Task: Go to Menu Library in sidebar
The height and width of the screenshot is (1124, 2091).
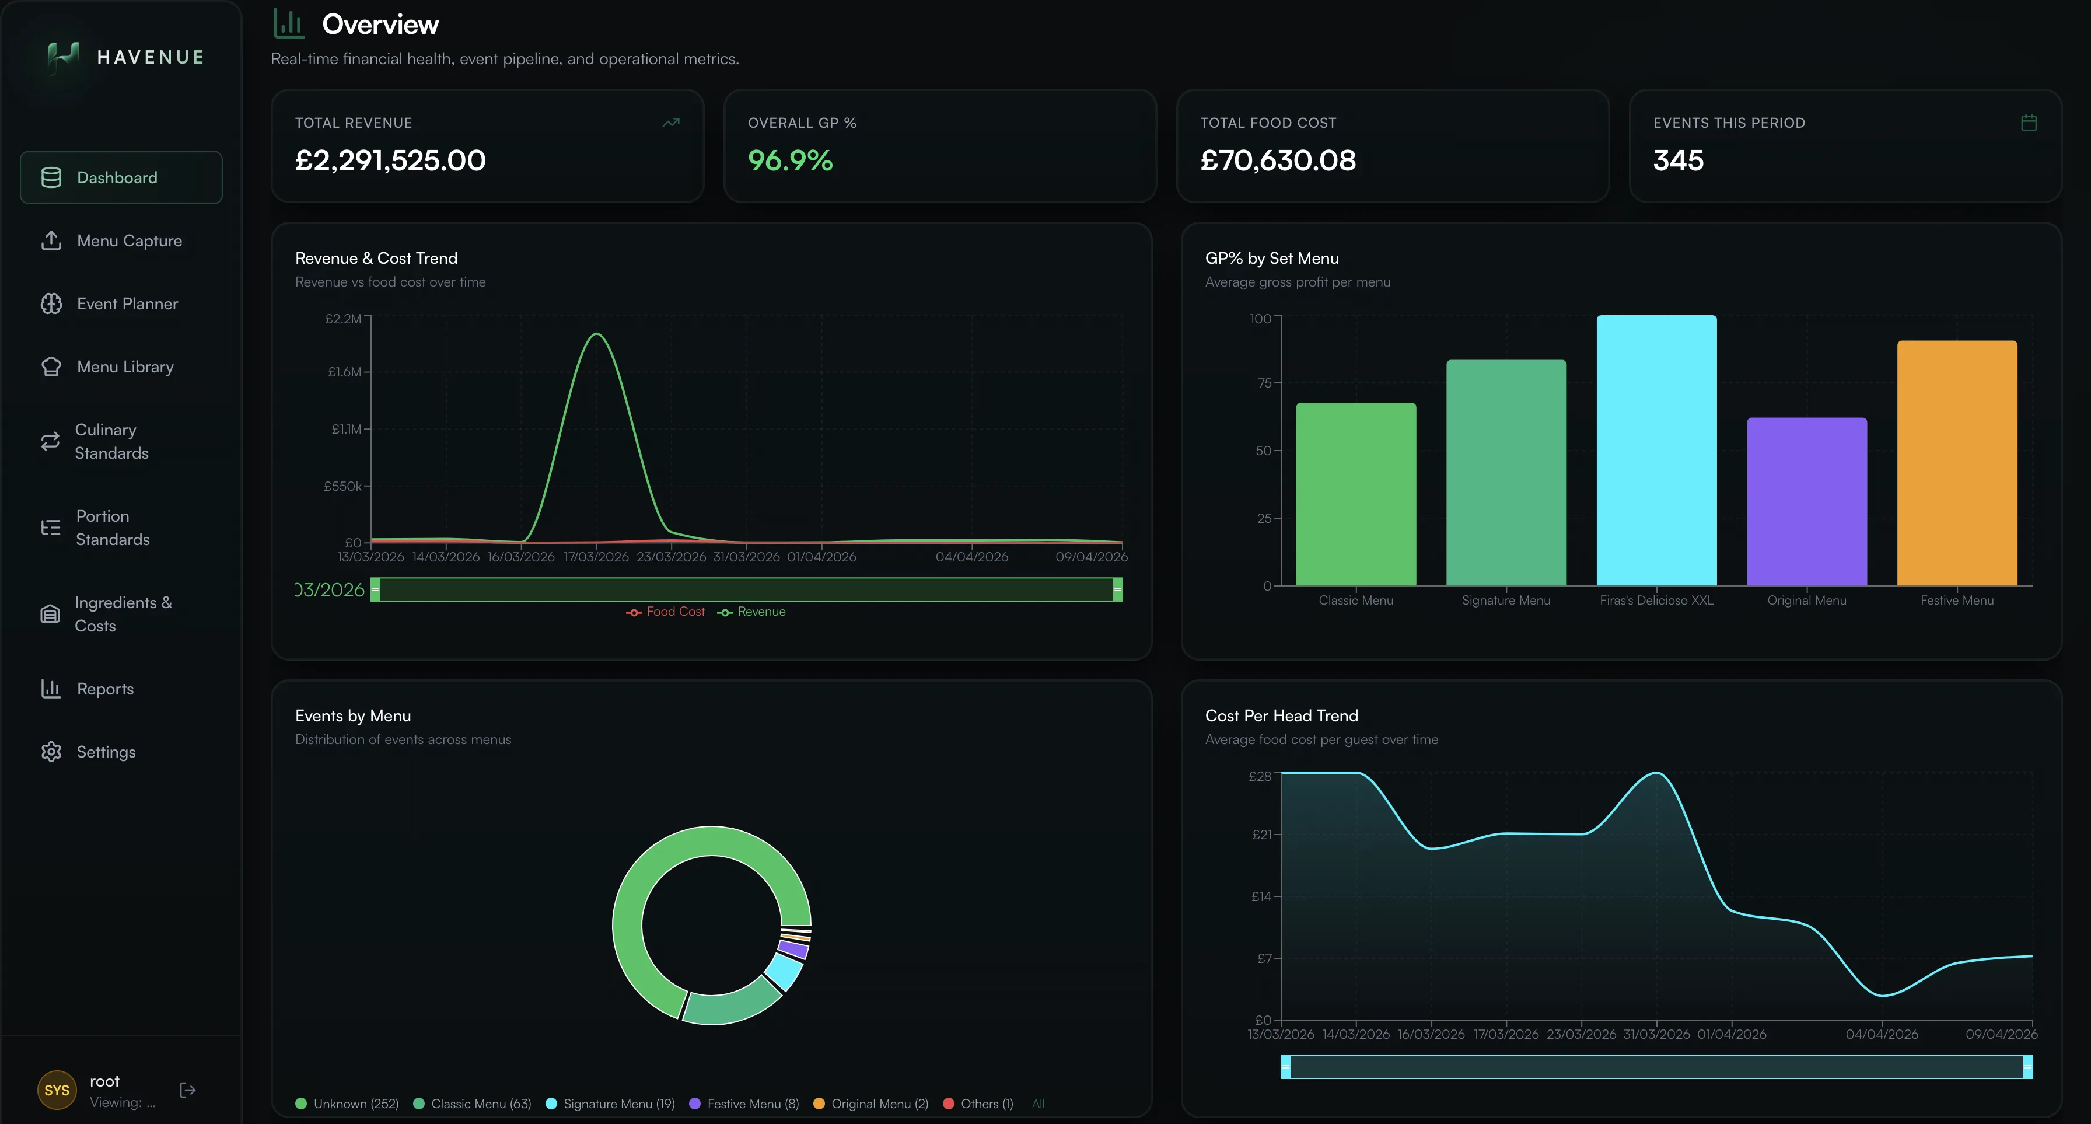Action: tap(125, 366)
